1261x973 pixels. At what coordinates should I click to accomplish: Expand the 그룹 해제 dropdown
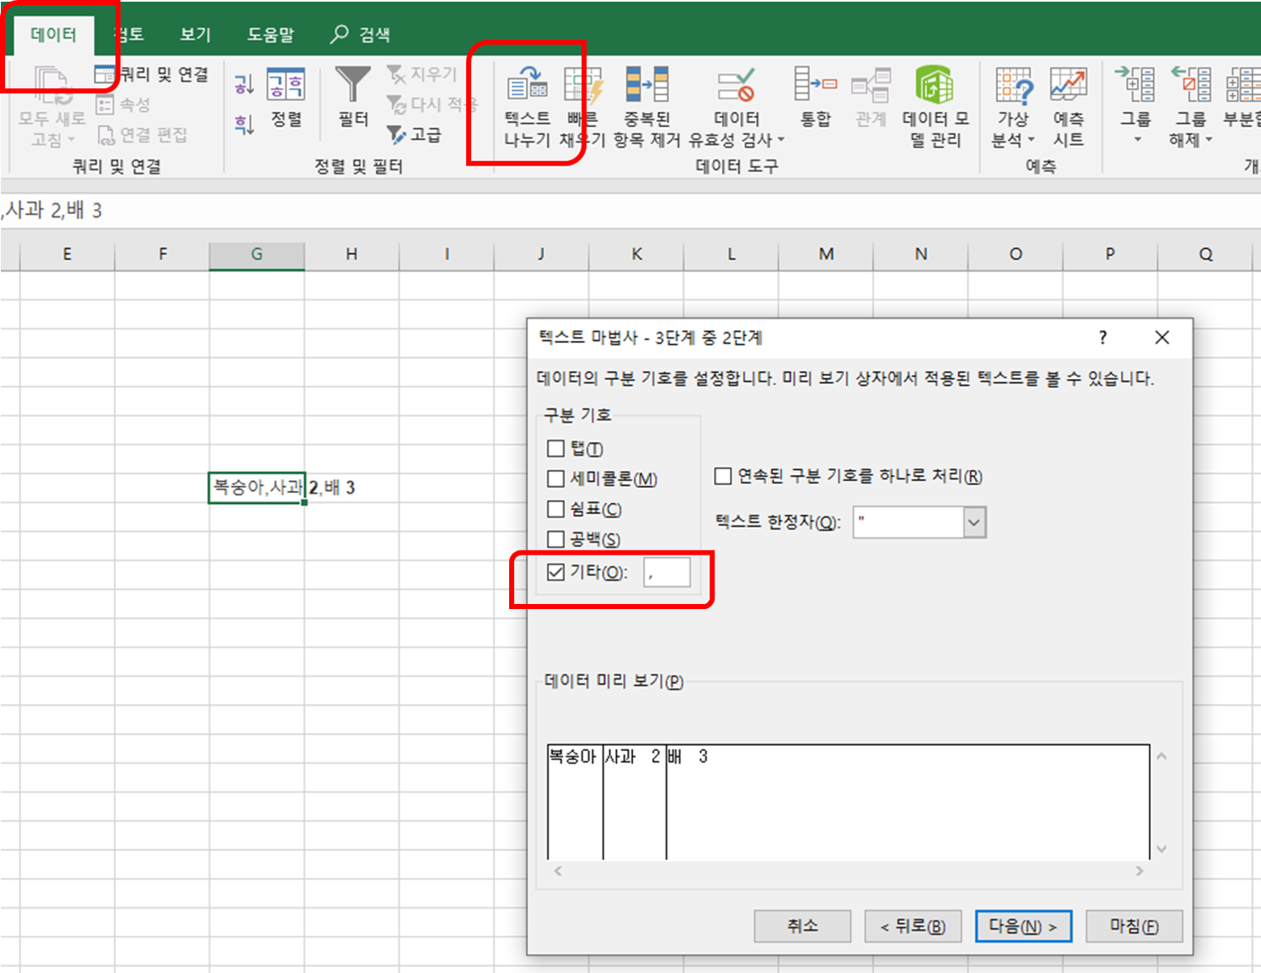pyautogui.click(x=1208, y=140)
